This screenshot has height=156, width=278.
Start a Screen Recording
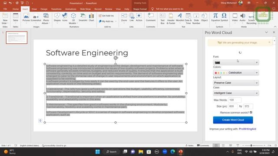(252, 19)
